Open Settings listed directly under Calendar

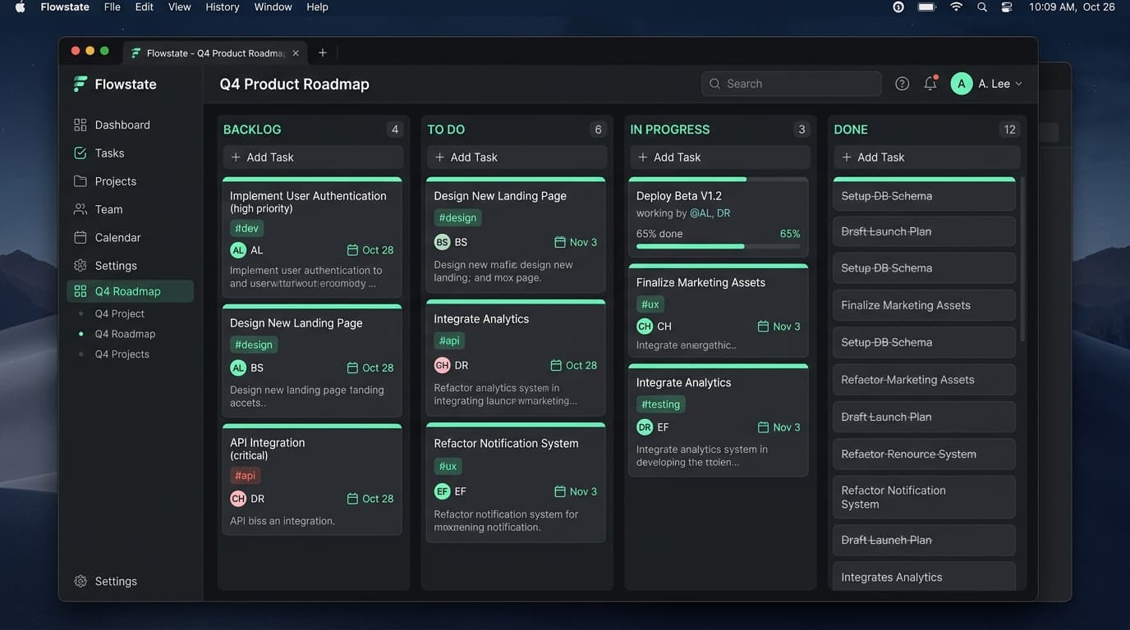116,266
